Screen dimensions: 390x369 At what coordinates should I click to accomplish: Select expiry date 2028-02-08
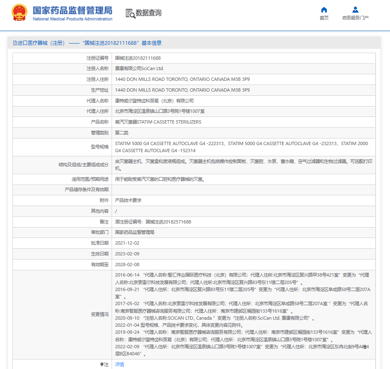tap(127, 265)
